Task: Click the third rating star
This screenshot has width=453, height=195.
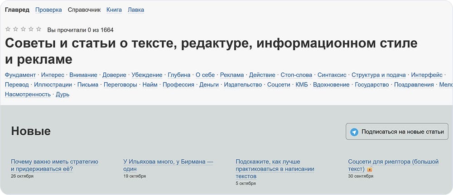Action: [24, 29]
